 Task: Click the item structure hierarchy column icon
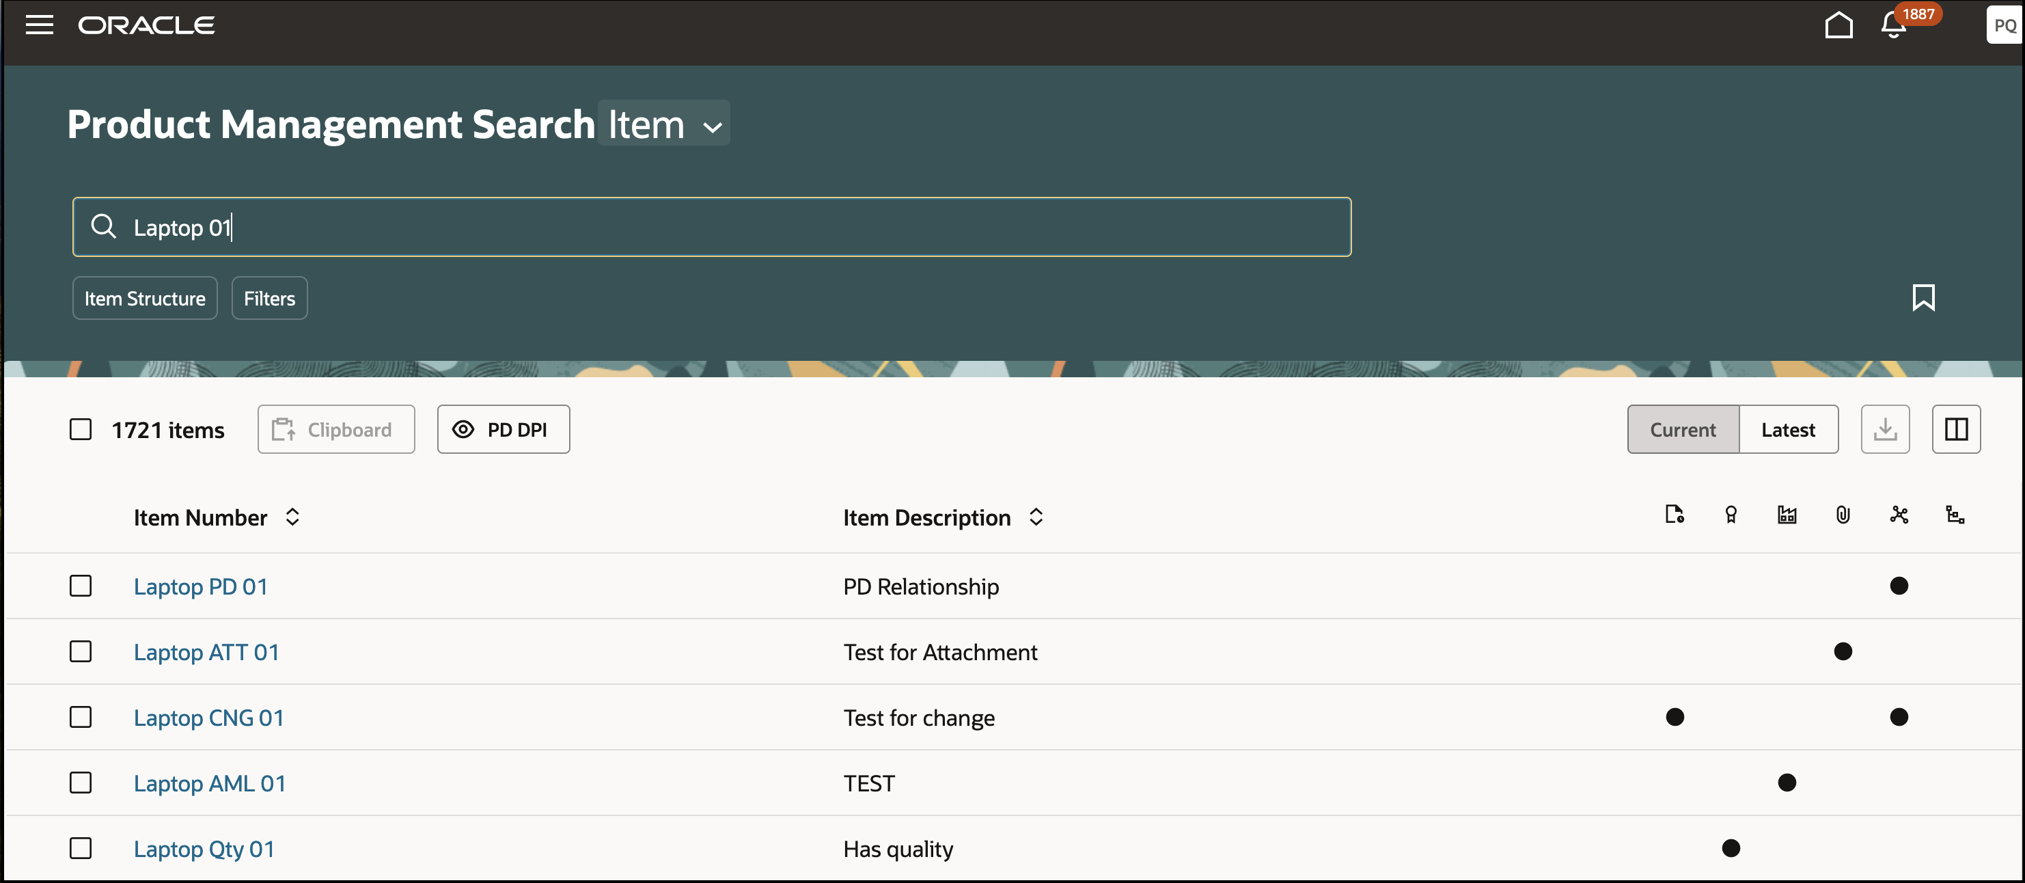point(1954,515)
